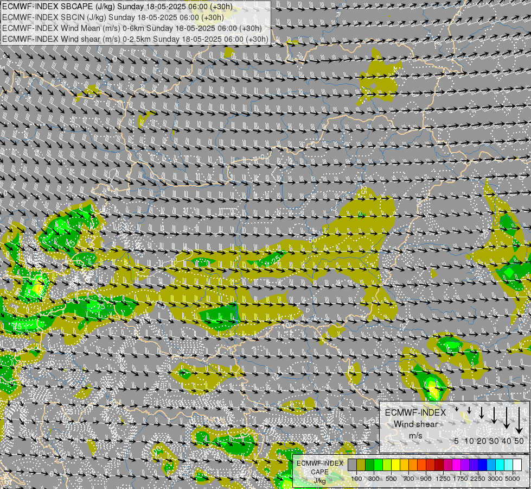Select the bright magenta CAPE legend swatch
Image resolution: width=531 pixels, height=489 pixels.
click(456, 465)
